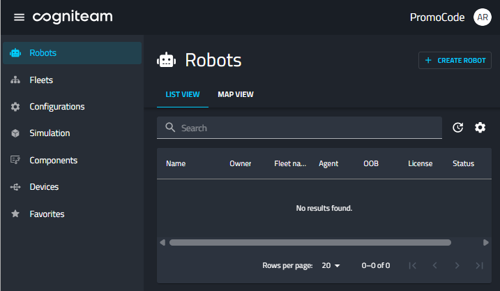500x291 pixels.
Task: Click the Configurations gear icon in sidebar
Action: (x=15, y=107)
